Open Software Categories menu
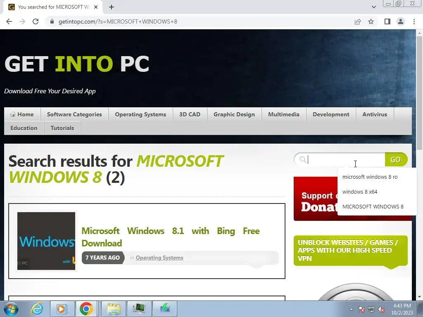Screen dimensions: 423x317 [x=74, y=114]
